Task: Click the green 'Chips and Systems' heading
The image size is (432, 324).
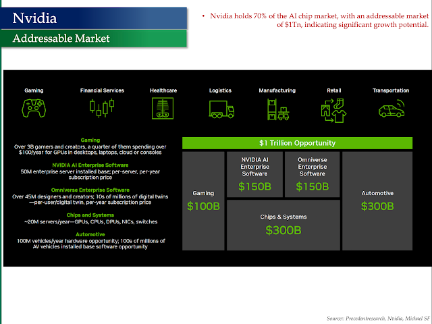Action: [90, 215]
